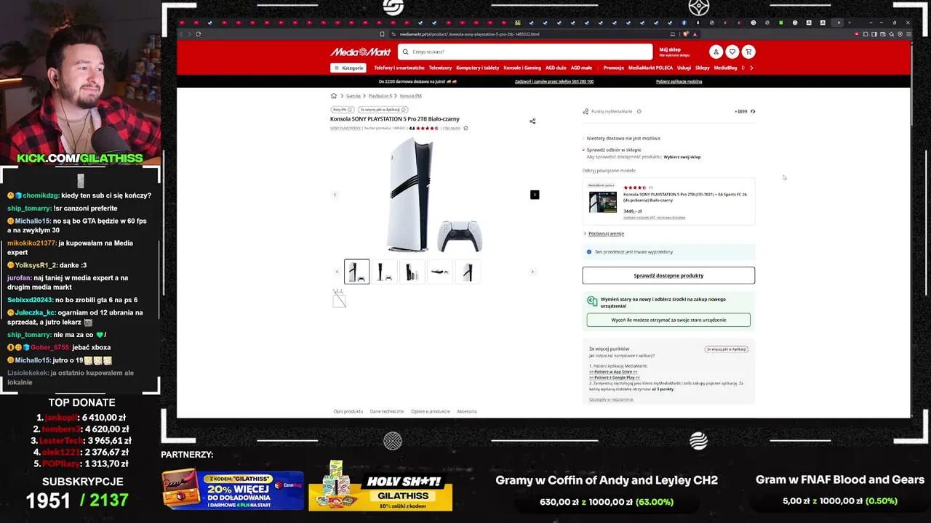
Task: Switch to Dane techniczne tab
Action: pyautogui.click(x=387, y=411)
